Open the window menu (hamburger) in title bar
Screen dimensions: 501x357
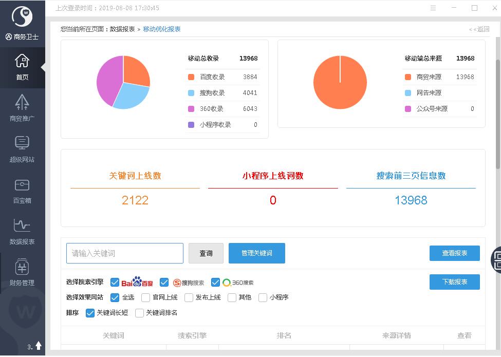tap(434, 8)
